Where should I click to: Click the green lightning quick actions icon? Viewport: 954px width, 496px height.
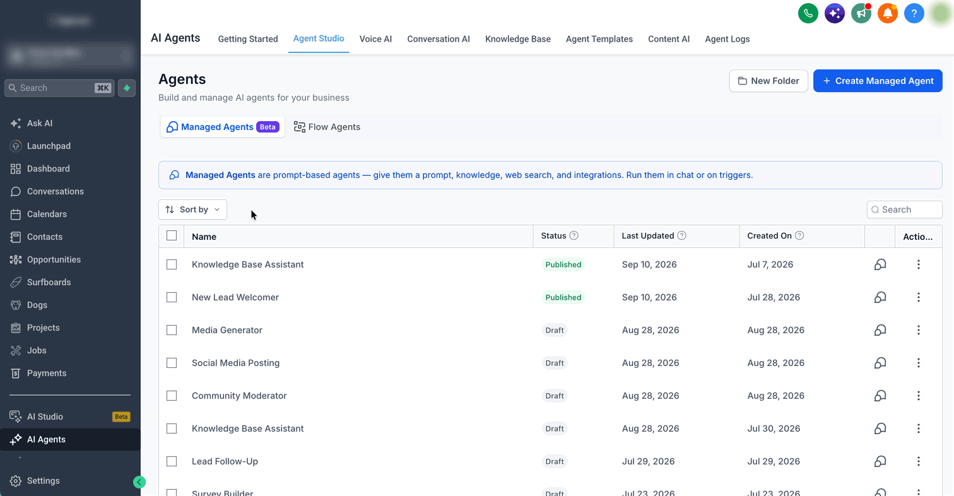(x=127, y=88)
